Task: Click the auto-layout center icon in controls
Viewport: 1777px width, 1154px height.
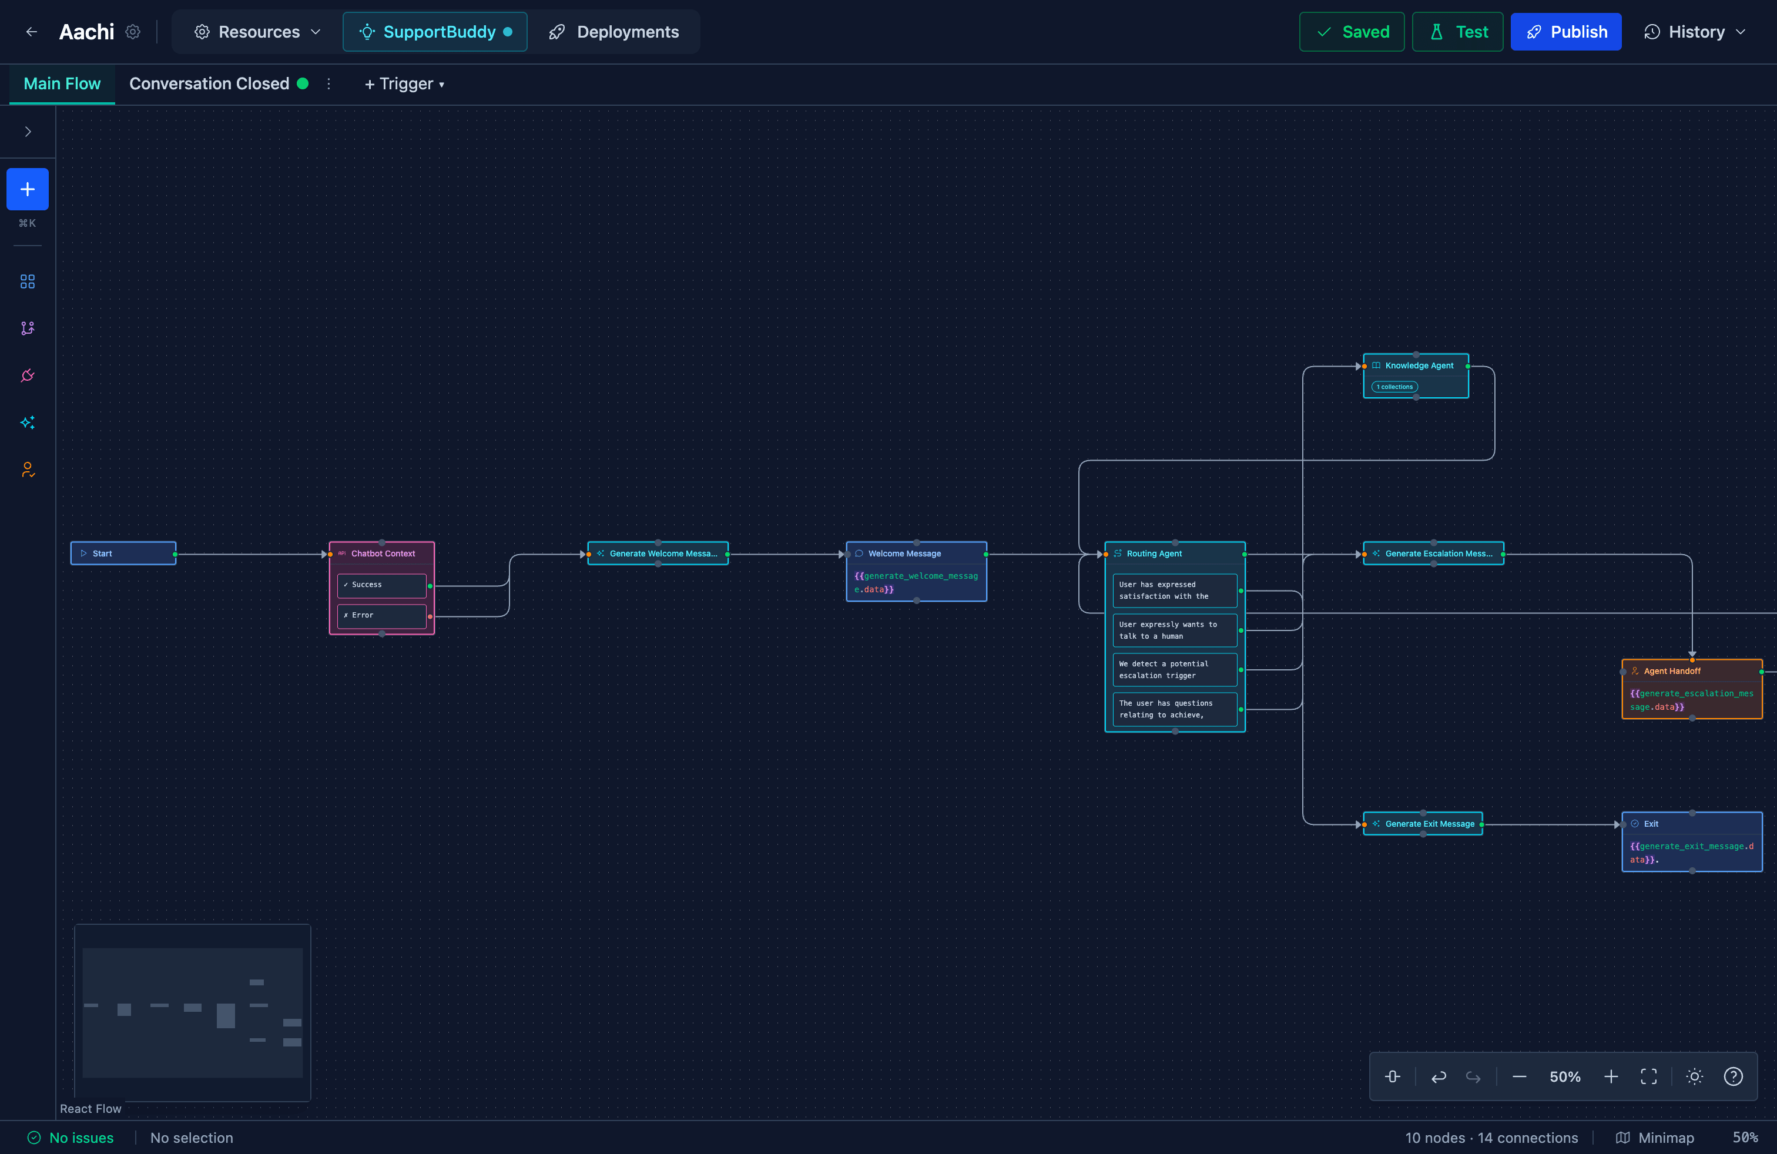Action: click(x=1393, y=1076)
